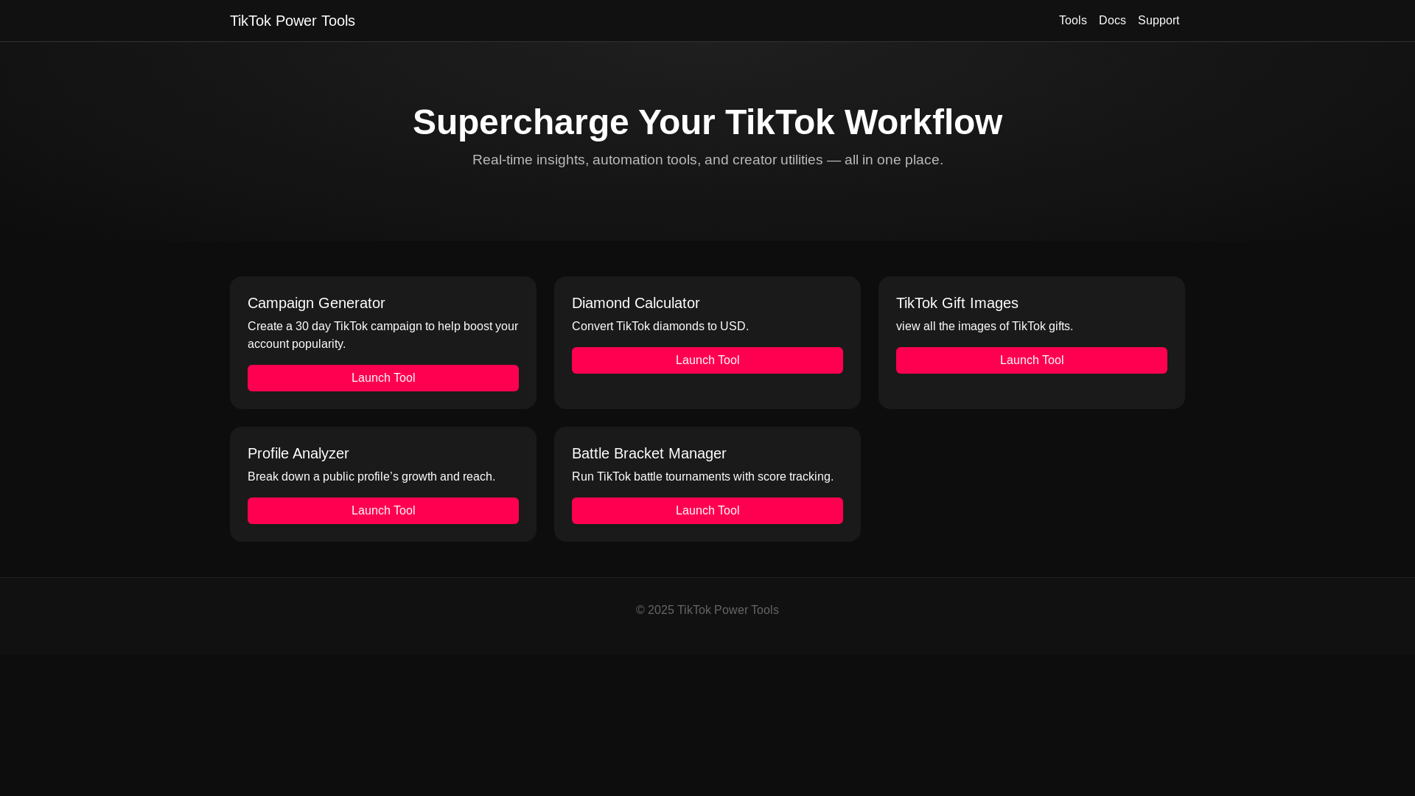1415x796 pixels.
Task: Click 'view all the images of TikTok gifts.' text
Action: pyautogui.click(x=985, y=327)
